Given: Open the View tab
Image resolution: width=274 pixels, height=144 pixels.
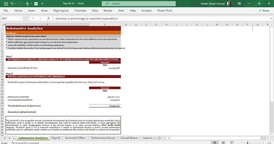Looking at the screenshot, I should (x=121, y=11).
